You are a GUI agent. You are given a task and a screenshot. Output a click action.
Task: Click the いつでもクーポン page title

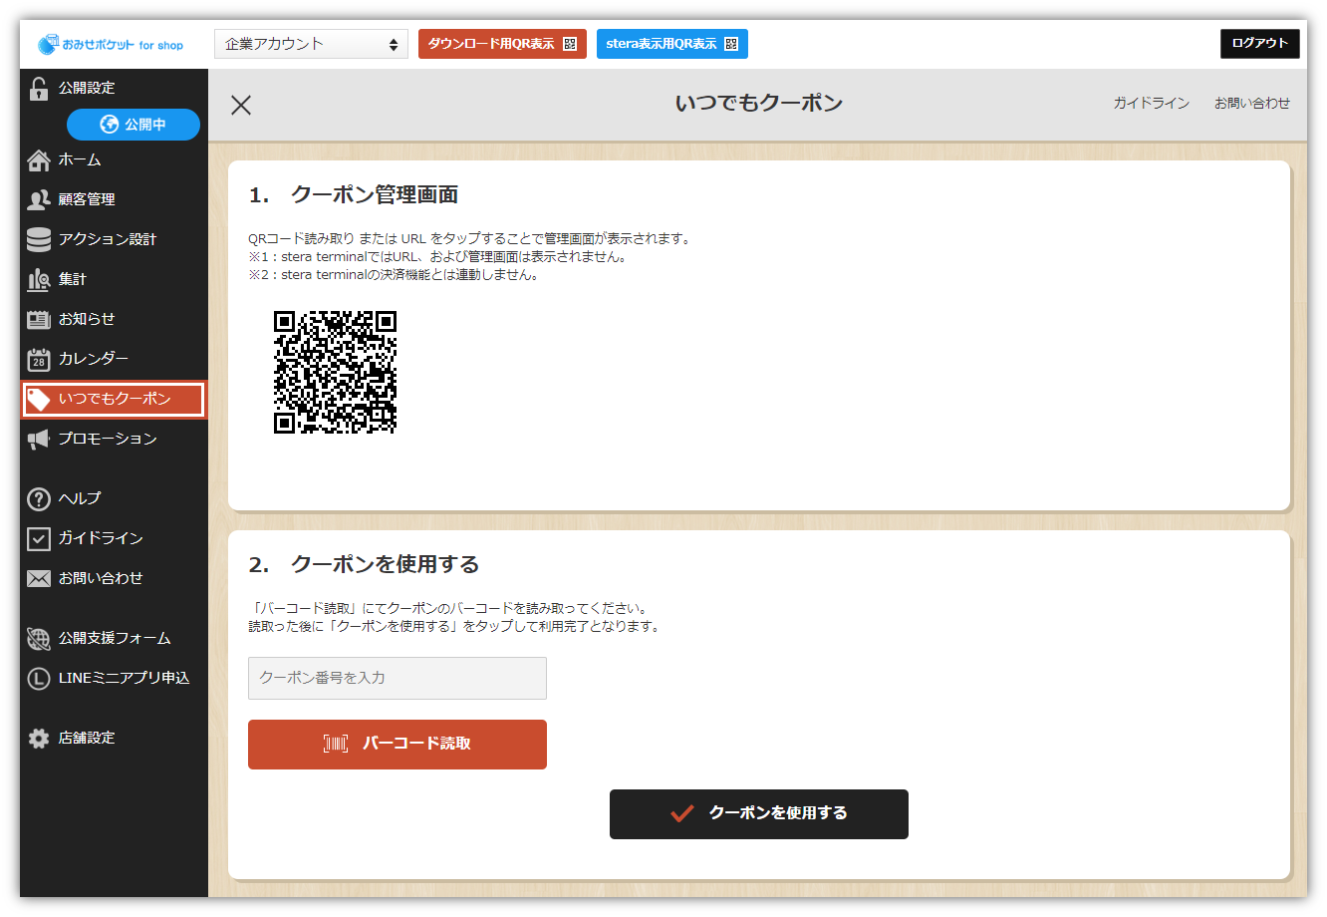[x=759, y=103]
